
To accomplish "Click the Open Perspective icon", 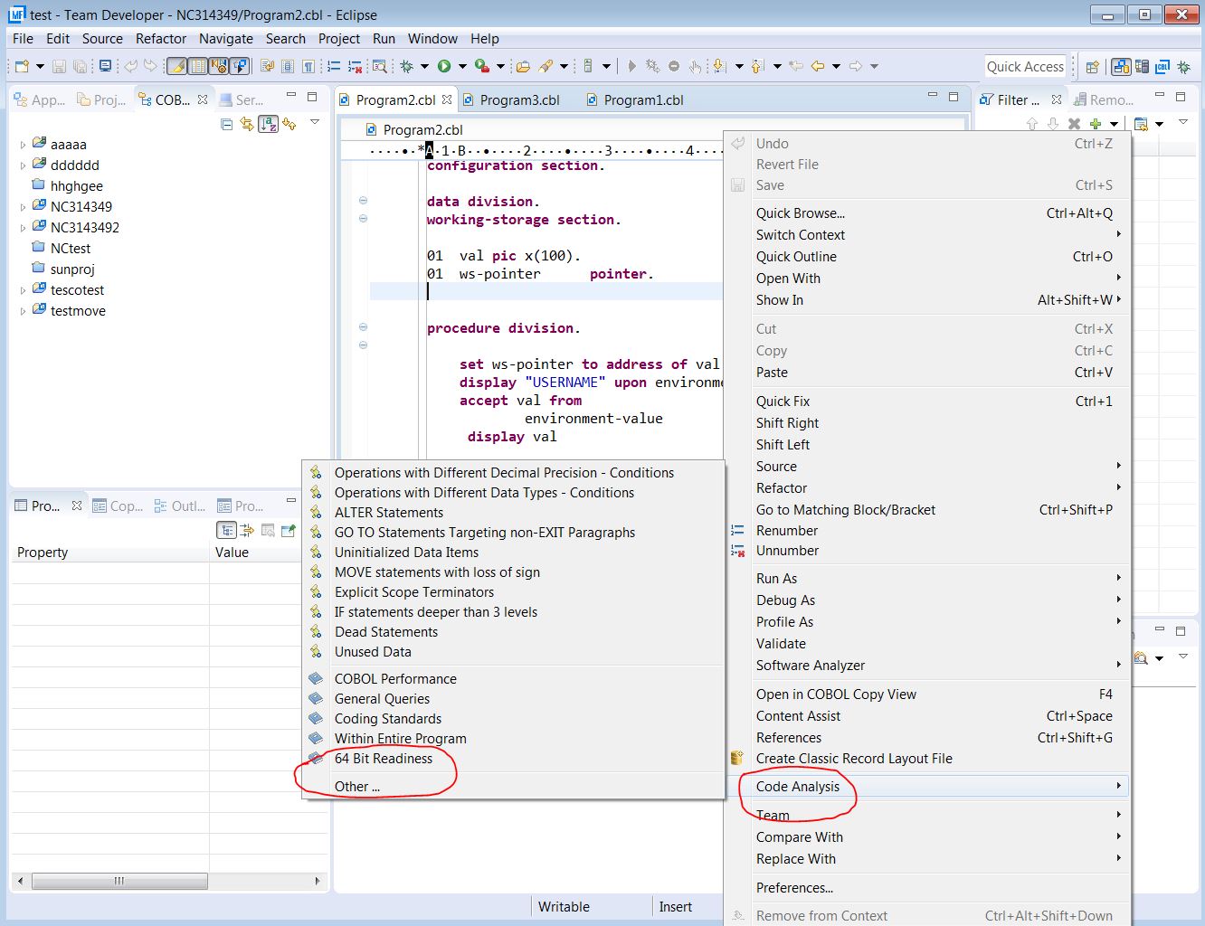I will (1093, 67).
